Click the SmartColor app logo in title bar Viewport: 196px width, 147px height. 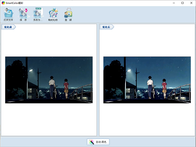(x=3, y=3)
